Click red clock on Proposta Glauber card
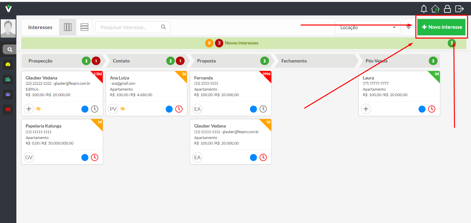This screenshot has width=471, height=223. [x=263, y=157]
